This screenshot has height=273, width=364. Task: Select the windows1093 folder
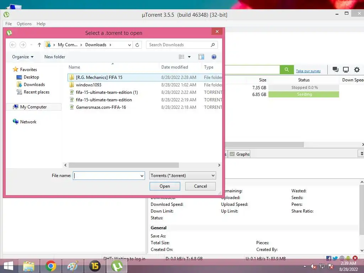[145, 85]
